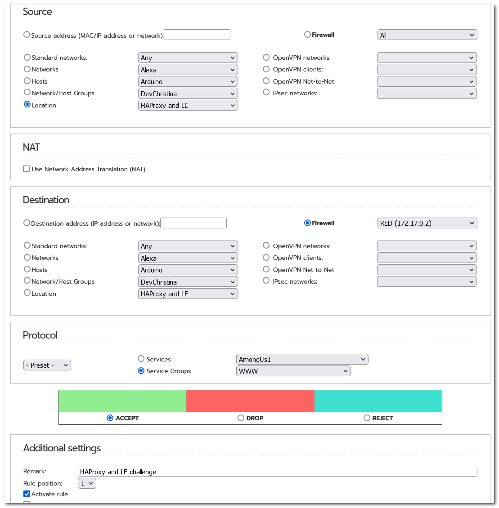Select the Services radio button
The height and width of the screenshot is (508, 499).
tap(141, 359)
